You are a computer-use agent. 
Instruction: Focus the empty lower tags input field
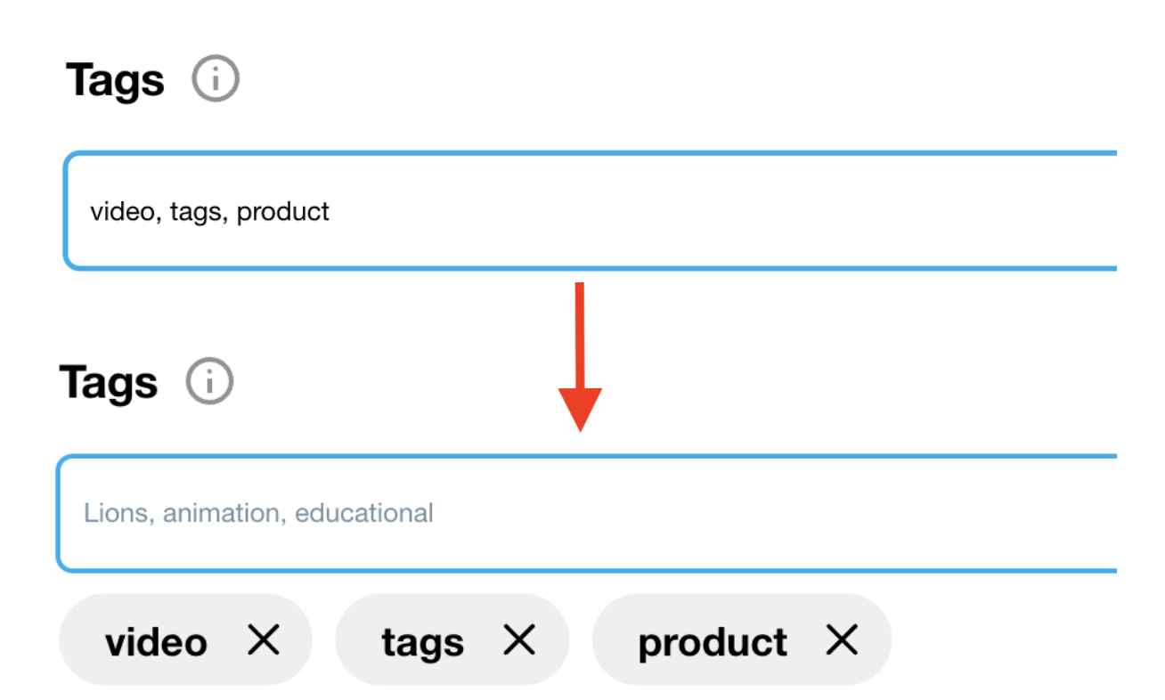(x=713, y=514)
